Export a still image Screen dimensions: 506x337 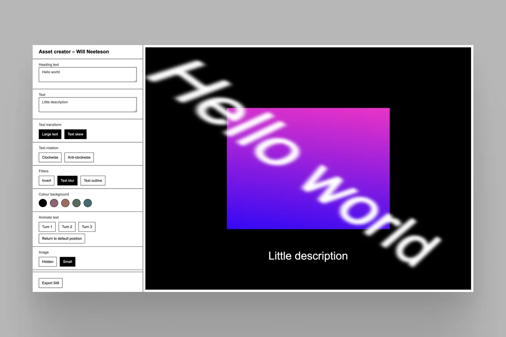tap(50, 283)
